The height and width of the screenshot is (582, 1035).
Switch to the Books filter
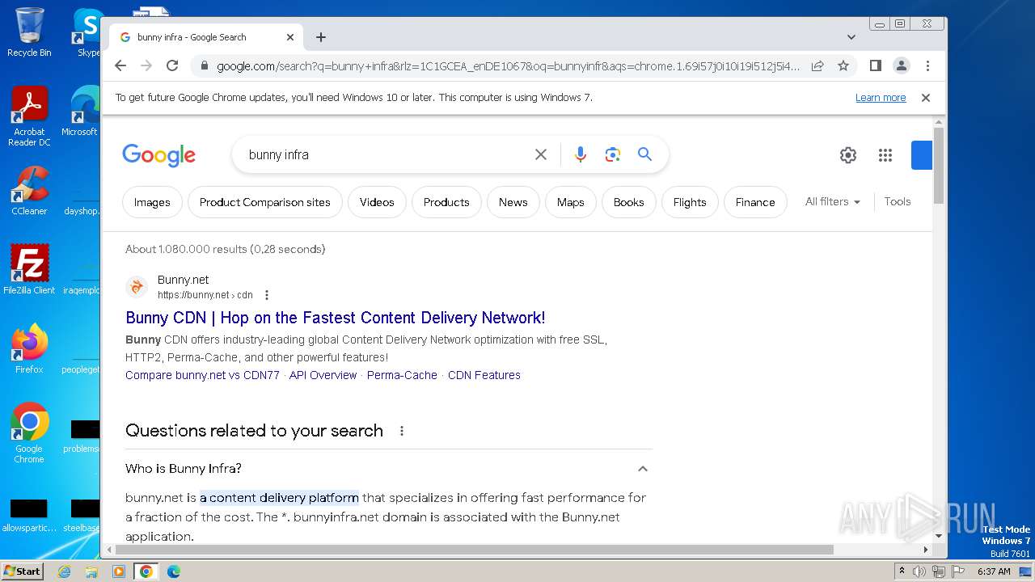click(x=629, y=202)
